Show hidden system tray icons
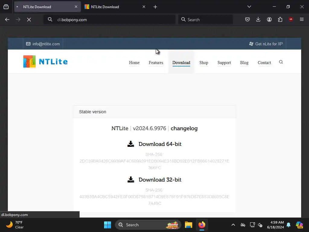Viewport: 309px width, 232px height. (x=233, y=225)
